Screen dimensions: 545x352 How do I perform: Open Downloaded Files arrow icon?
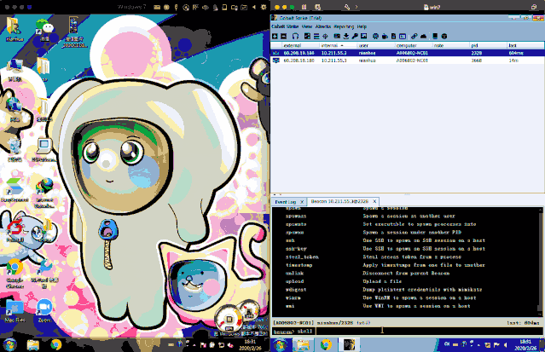click(346, 36)
